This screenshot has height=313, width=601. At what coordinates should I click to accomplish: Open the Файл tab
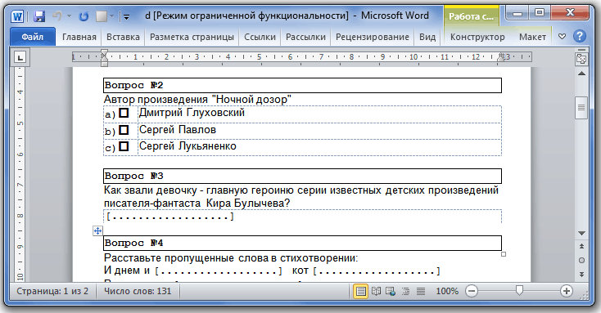pos(33,37)
